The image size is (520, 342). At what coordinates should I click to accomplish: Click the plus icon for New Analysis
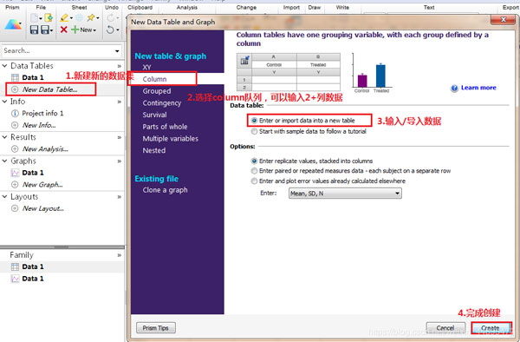pyautogui.click(x=15, y=148)
